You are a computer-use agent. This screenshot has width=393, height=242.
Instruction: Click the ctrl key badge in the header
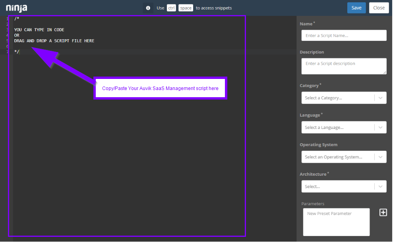[171, 8]
